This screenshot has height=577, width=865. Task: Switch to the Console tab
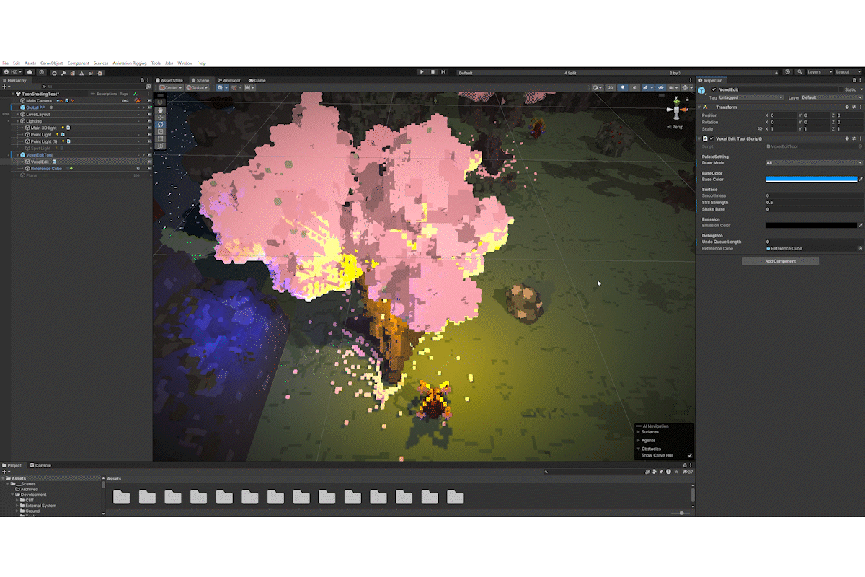[x=40, y=465]
